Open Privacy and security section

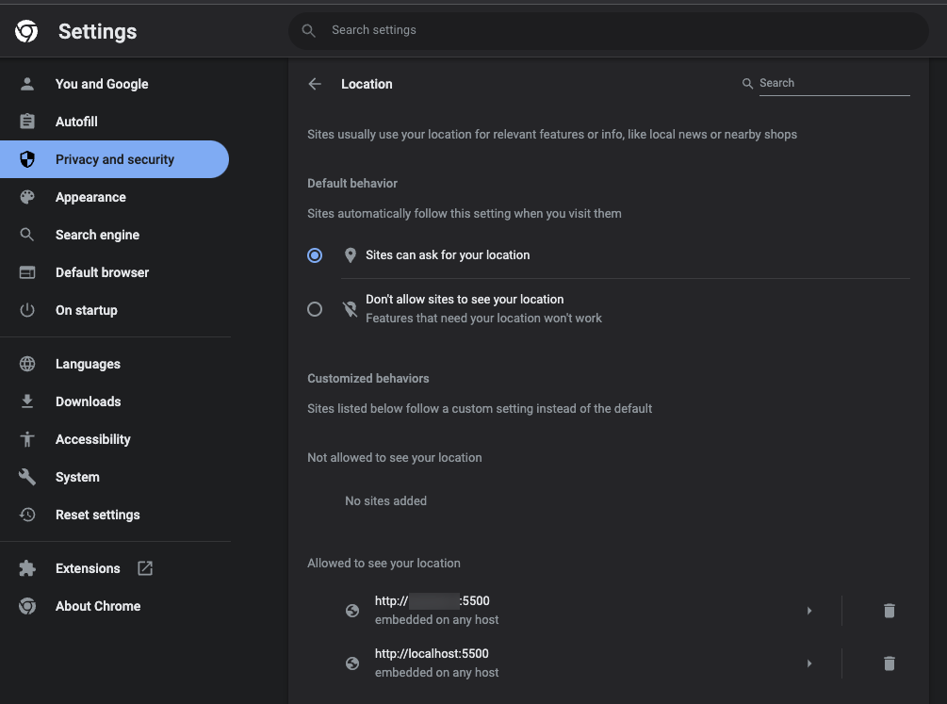tap(114, 159)
